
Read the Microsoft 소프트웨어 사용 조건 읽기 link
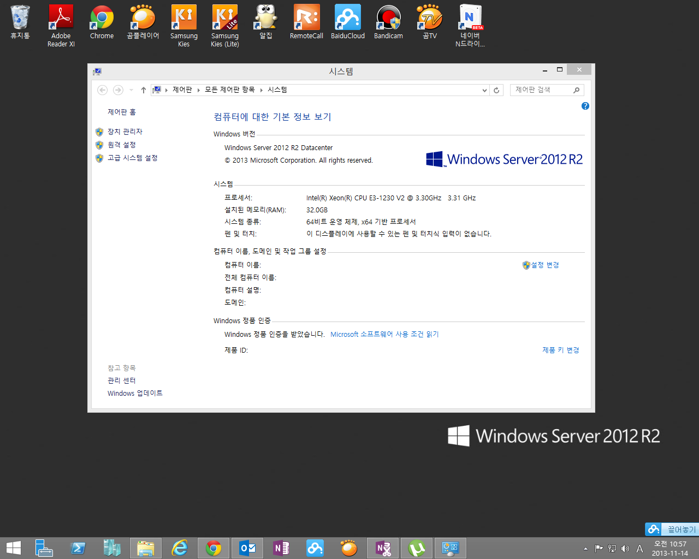tap(384, 334)
